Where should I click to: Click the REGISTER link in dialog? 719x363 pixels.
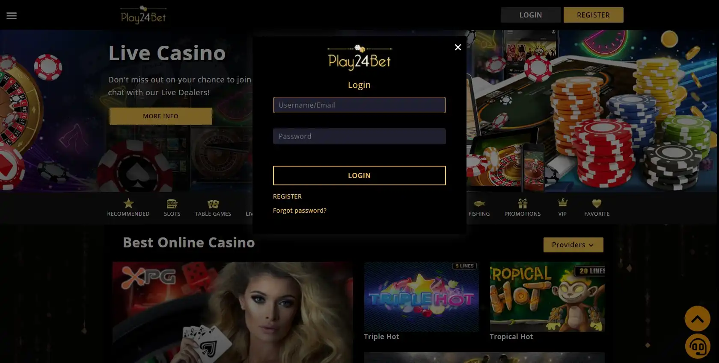pos(287,196)
